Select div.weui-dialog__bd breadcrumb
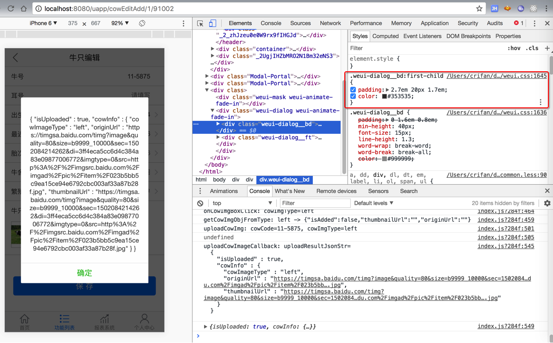553x343 pixels. point(284,180)
